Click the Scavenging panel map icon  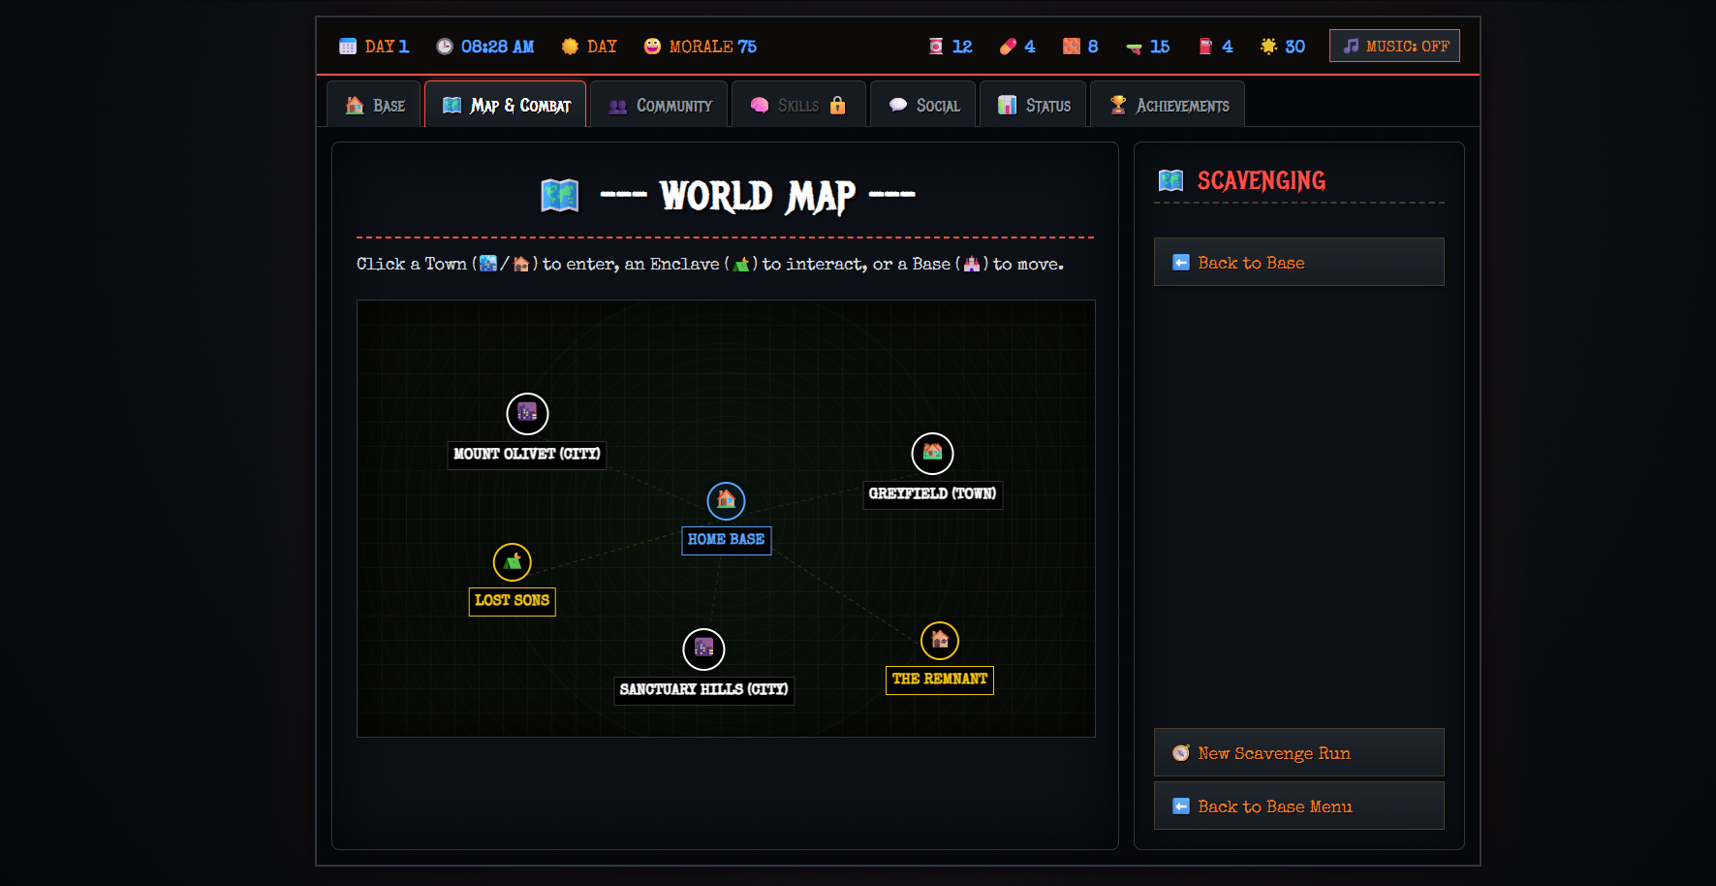coord(1171,180)
